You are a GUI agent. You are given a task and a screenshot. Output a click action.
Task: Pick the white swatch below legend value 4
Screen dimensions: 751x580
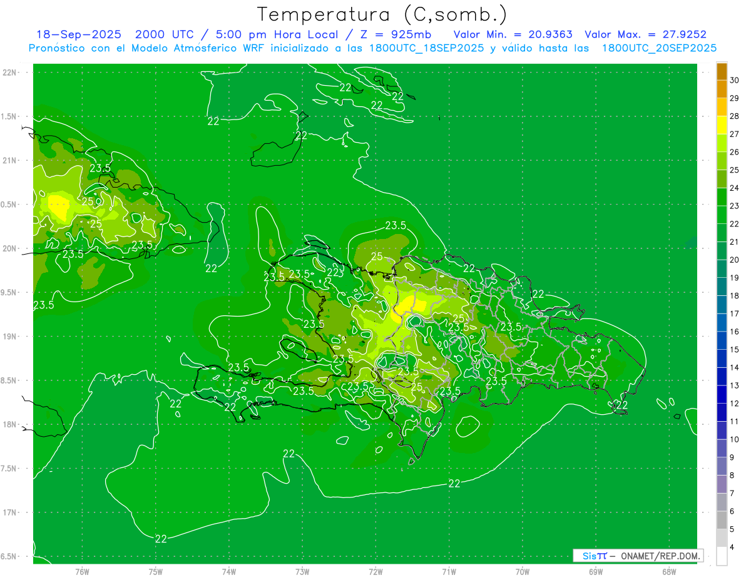point(722,556)
